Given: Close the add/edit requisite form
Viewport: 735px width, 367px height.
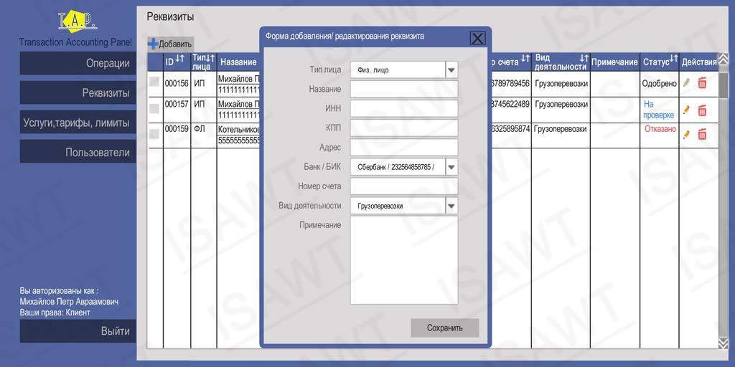Looking at the screenshot, I should [477, 38].
